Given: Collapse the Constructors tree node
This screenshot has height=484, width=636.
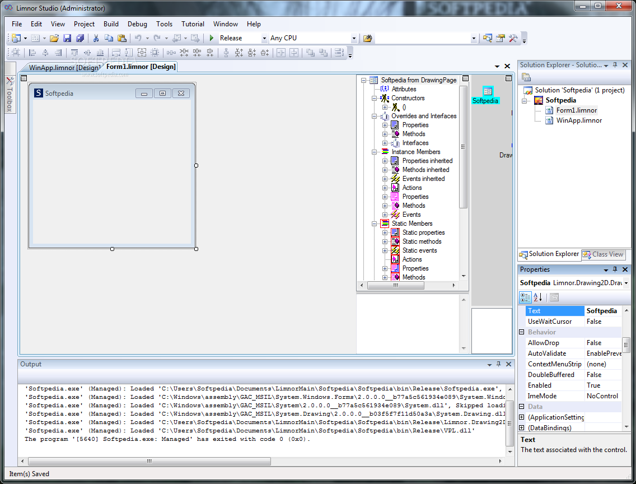Looking at the screenshot, I should [x=375, y=98].
